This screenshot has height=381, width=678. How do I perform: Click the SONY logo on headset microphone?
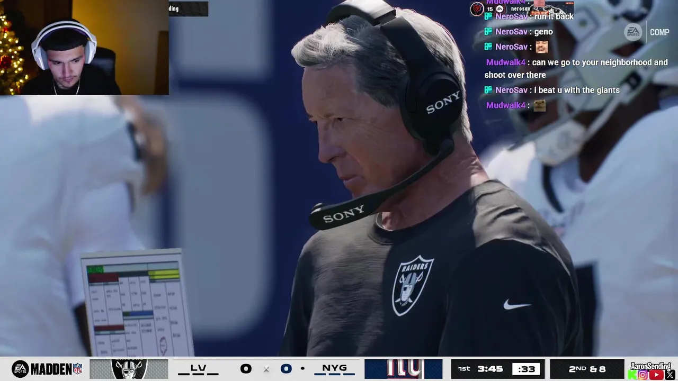click(344, 214)
